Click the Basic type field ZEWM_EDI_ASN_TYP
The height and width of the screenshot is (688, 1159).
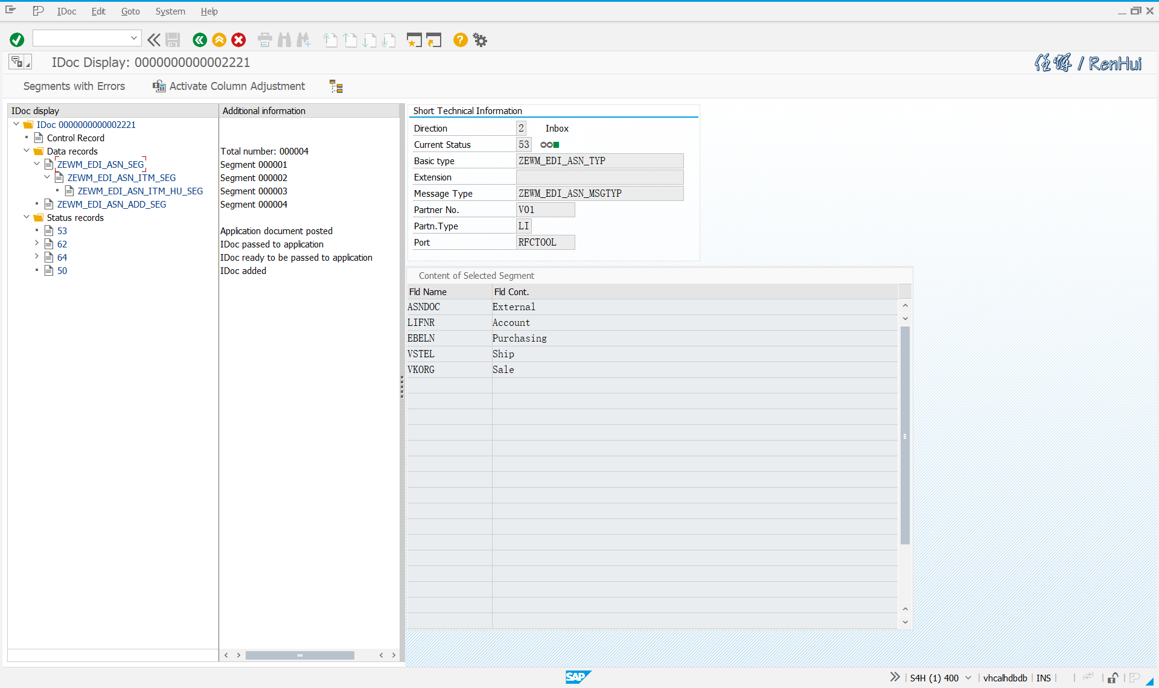(599, 161)
